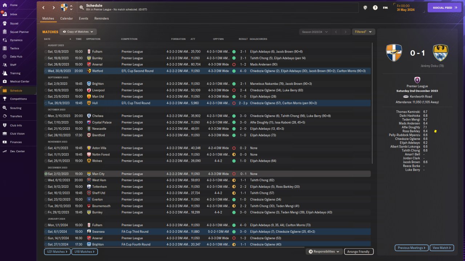Click the help question mark icon
This screenshot has height=261, width=465.
[375, 8]
